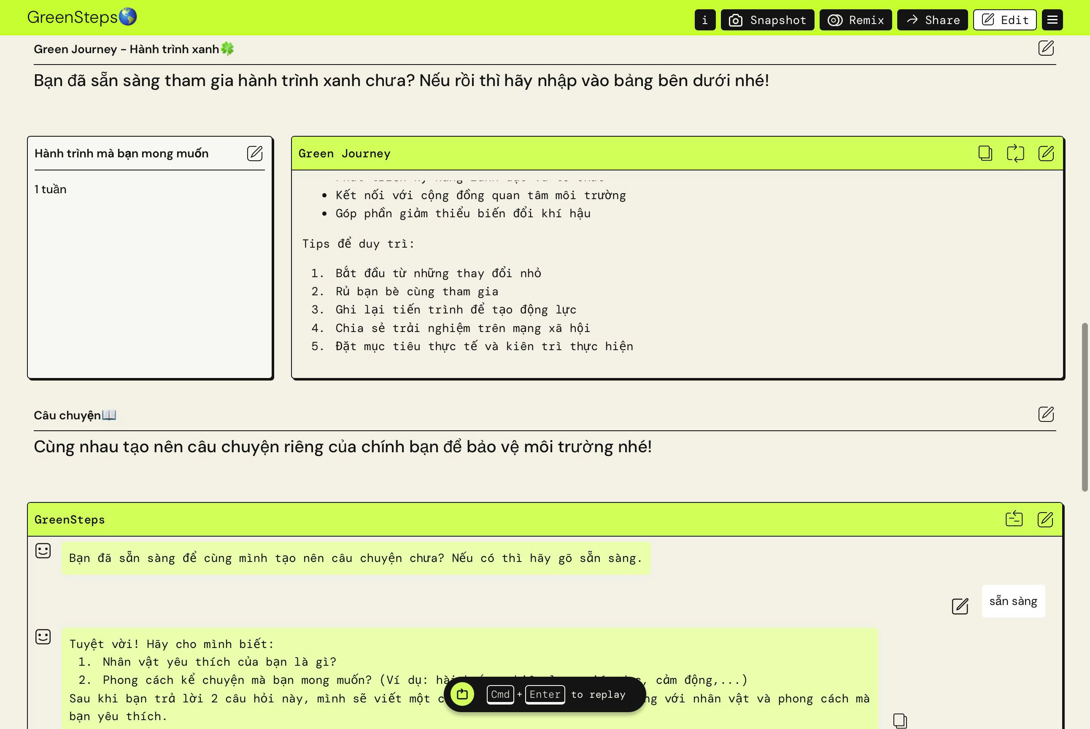Edit the GreenSteps chat block
This screenshot has height=729, width=1090.
tap(1045, 519)
